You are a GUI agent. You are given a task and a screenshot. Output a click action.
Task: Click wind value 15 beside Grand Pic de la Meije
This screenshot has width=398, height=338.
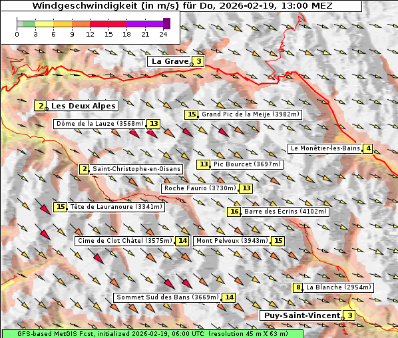192,114
